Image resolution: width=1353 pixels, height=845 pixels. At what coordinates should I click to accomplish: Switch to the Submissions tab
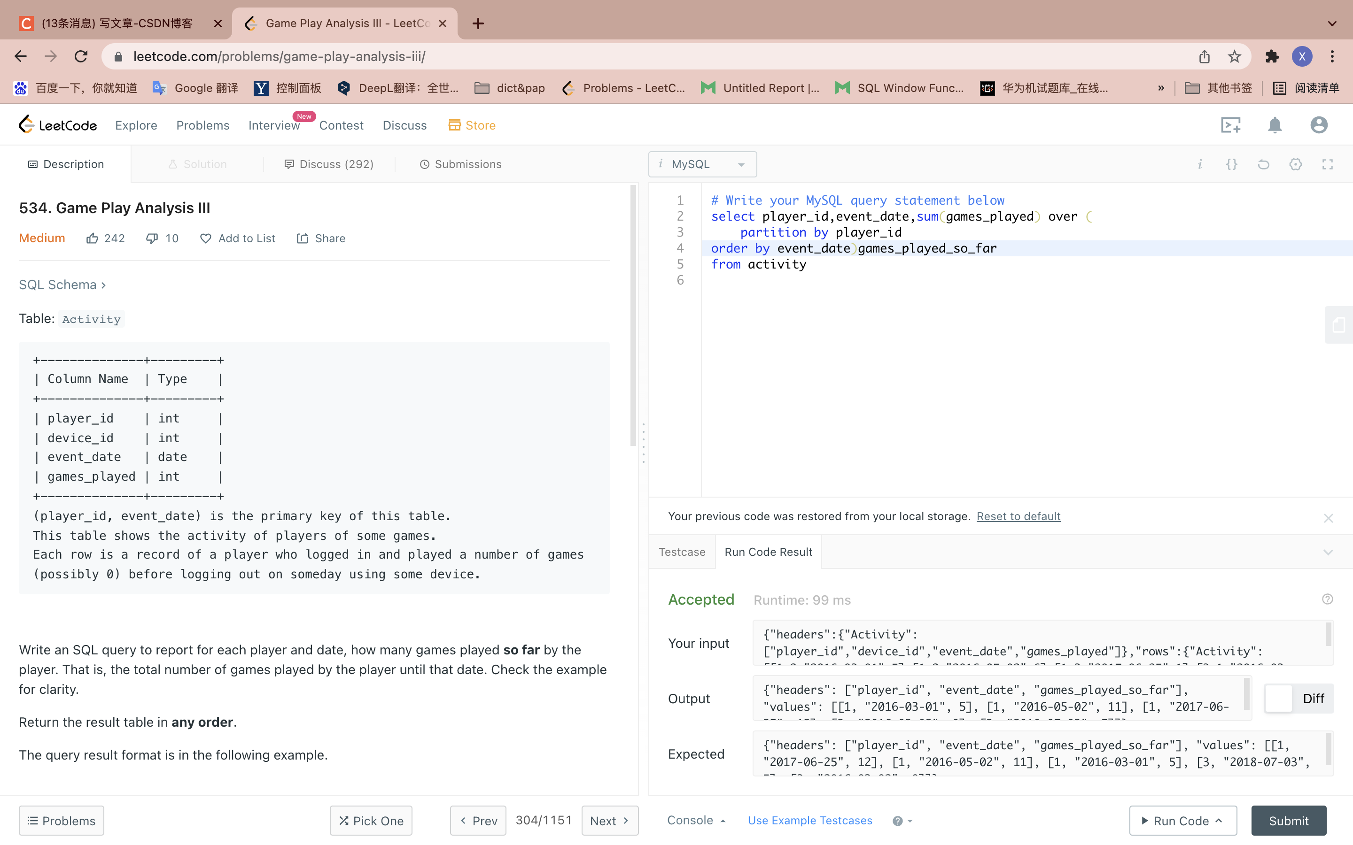point(461,164)
